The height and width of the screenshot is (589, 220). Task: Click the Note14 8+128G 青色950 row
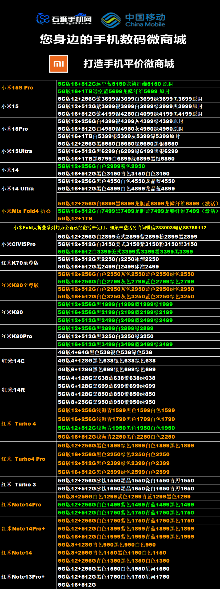pos(138,545)
